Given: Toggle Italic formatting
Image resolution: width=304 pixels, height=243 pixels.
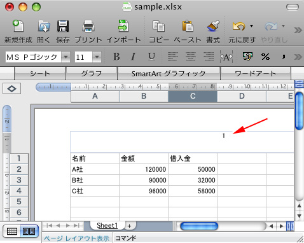Looking at the screenshot, I should click(x=133, y=57).
